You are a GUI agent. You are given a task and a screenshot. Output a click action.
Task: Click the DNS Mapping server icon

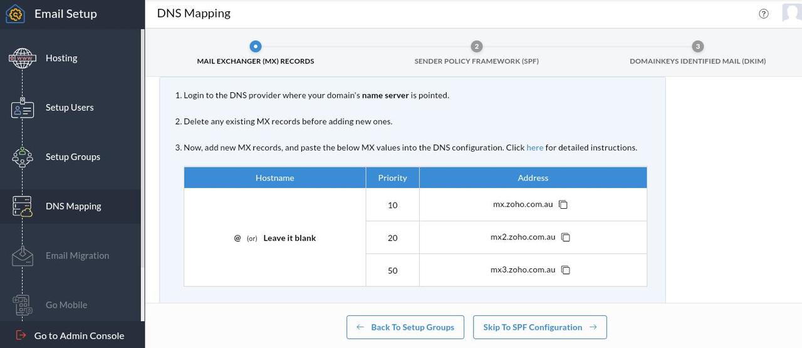[x=23, y=206]
